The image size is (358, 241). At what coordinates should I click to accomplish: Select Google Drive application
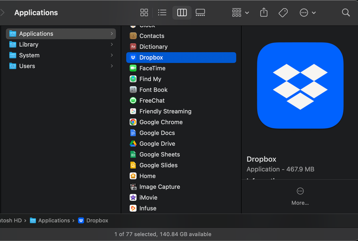coord(157,144)
